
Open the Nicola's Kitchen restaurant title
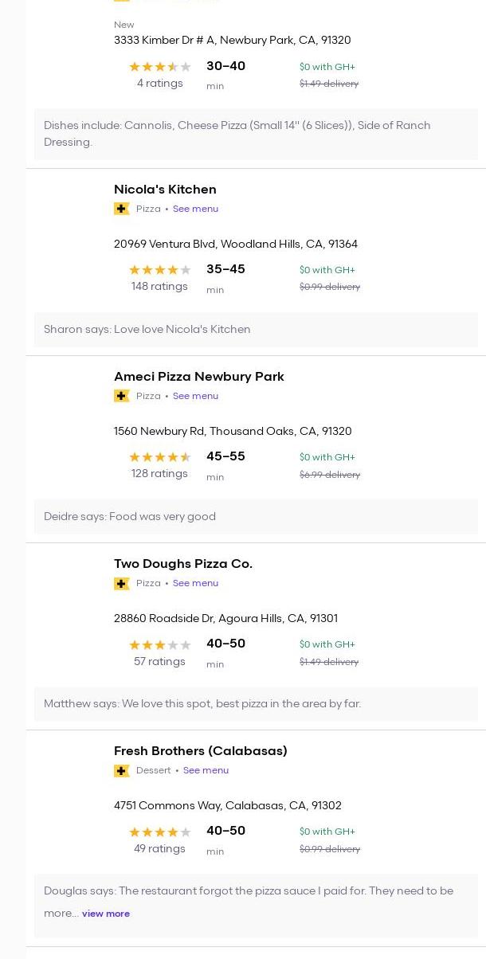[165, 190]
